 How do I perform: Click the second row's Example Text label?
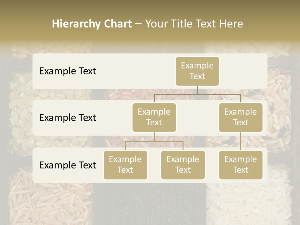click(67, 118)
